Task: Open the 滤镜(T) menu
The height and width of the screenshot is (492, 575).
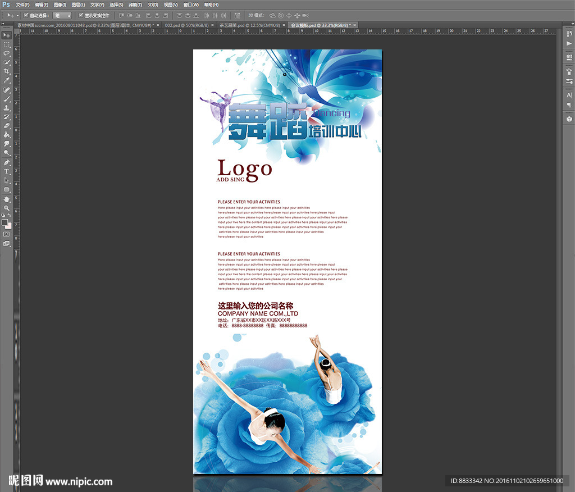Action: click(135, 4)
